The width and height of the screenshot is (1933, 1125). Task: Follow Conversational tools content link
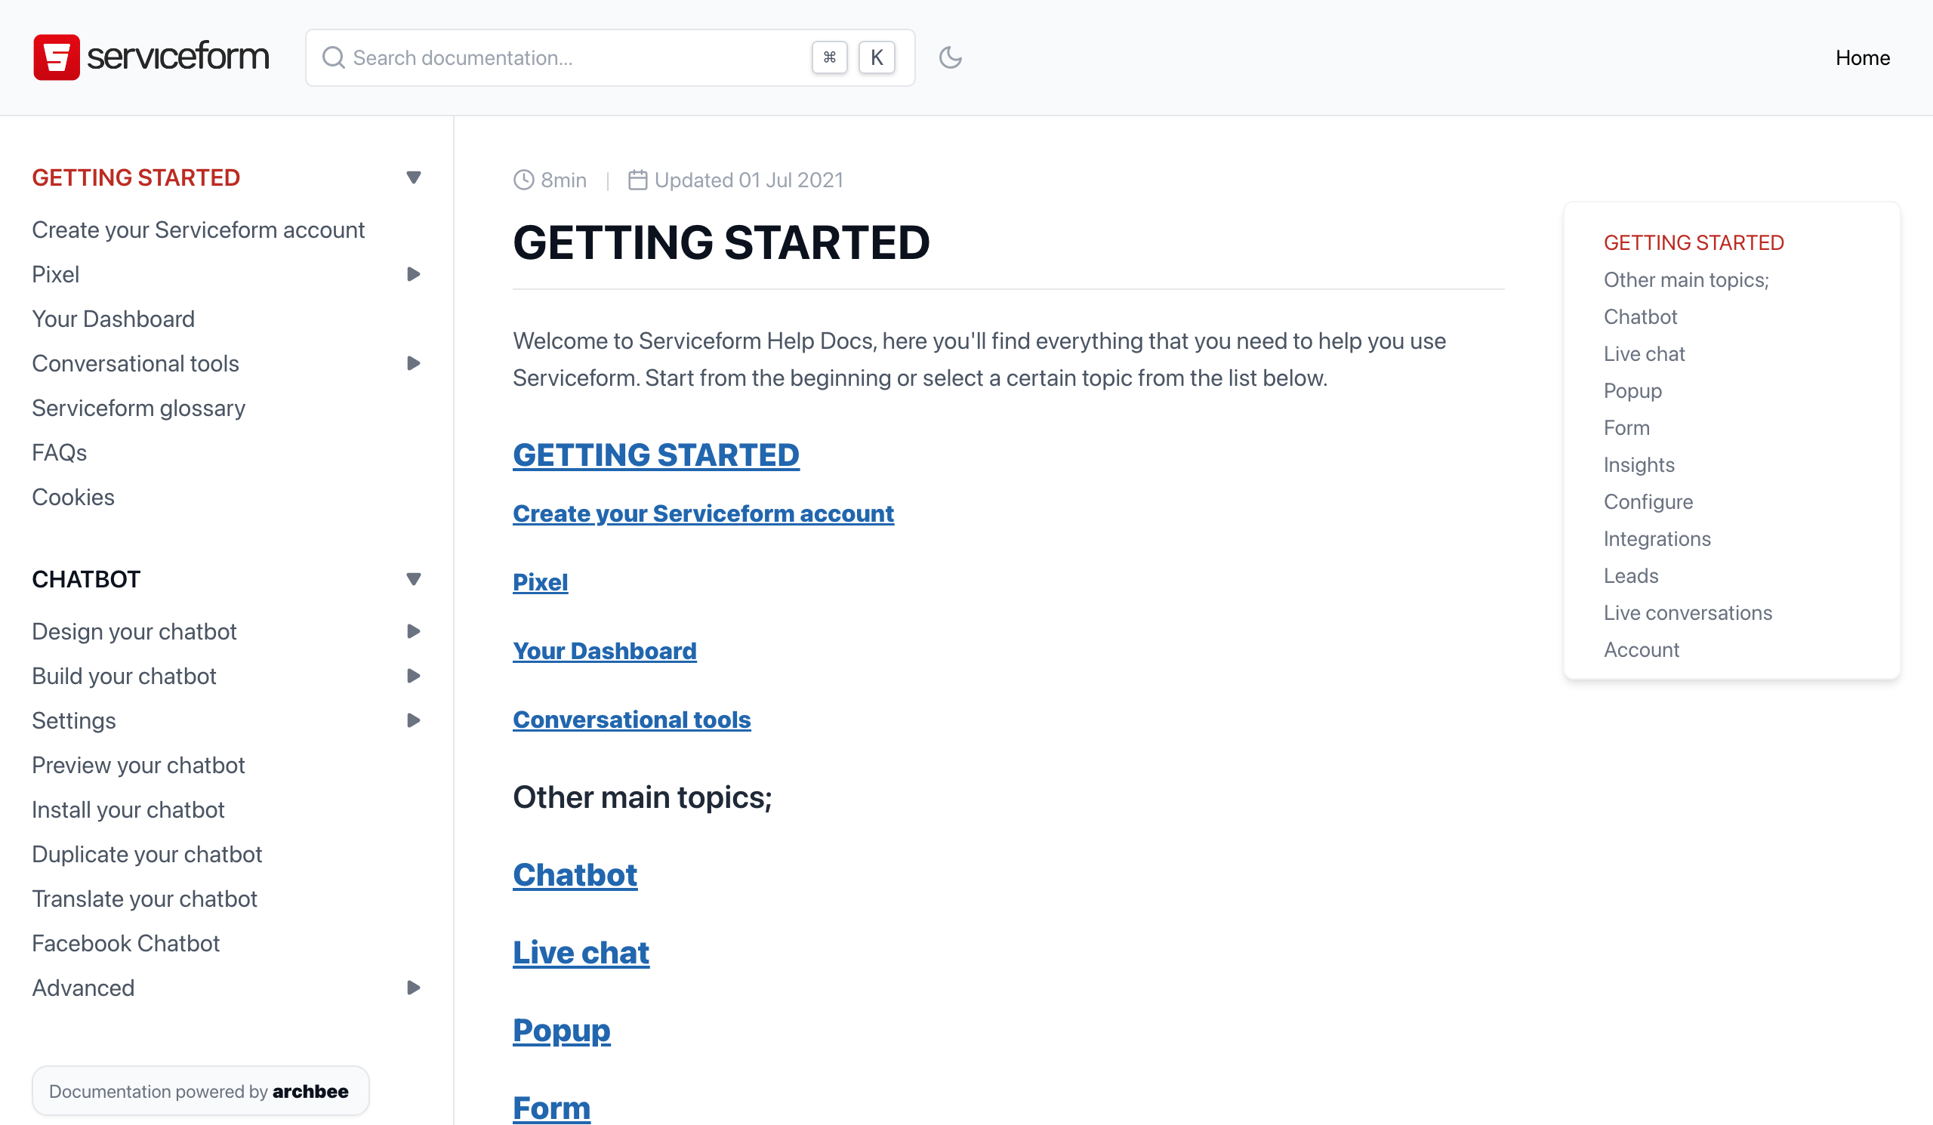[x=631, y=720]
